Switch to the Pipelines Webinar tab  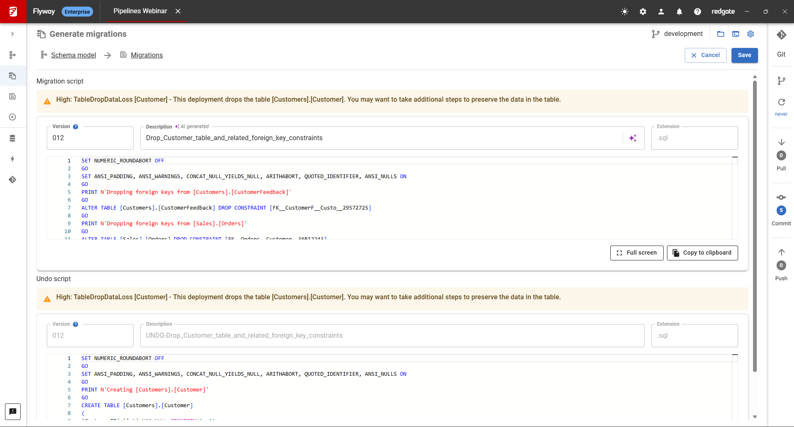(140, 11)
